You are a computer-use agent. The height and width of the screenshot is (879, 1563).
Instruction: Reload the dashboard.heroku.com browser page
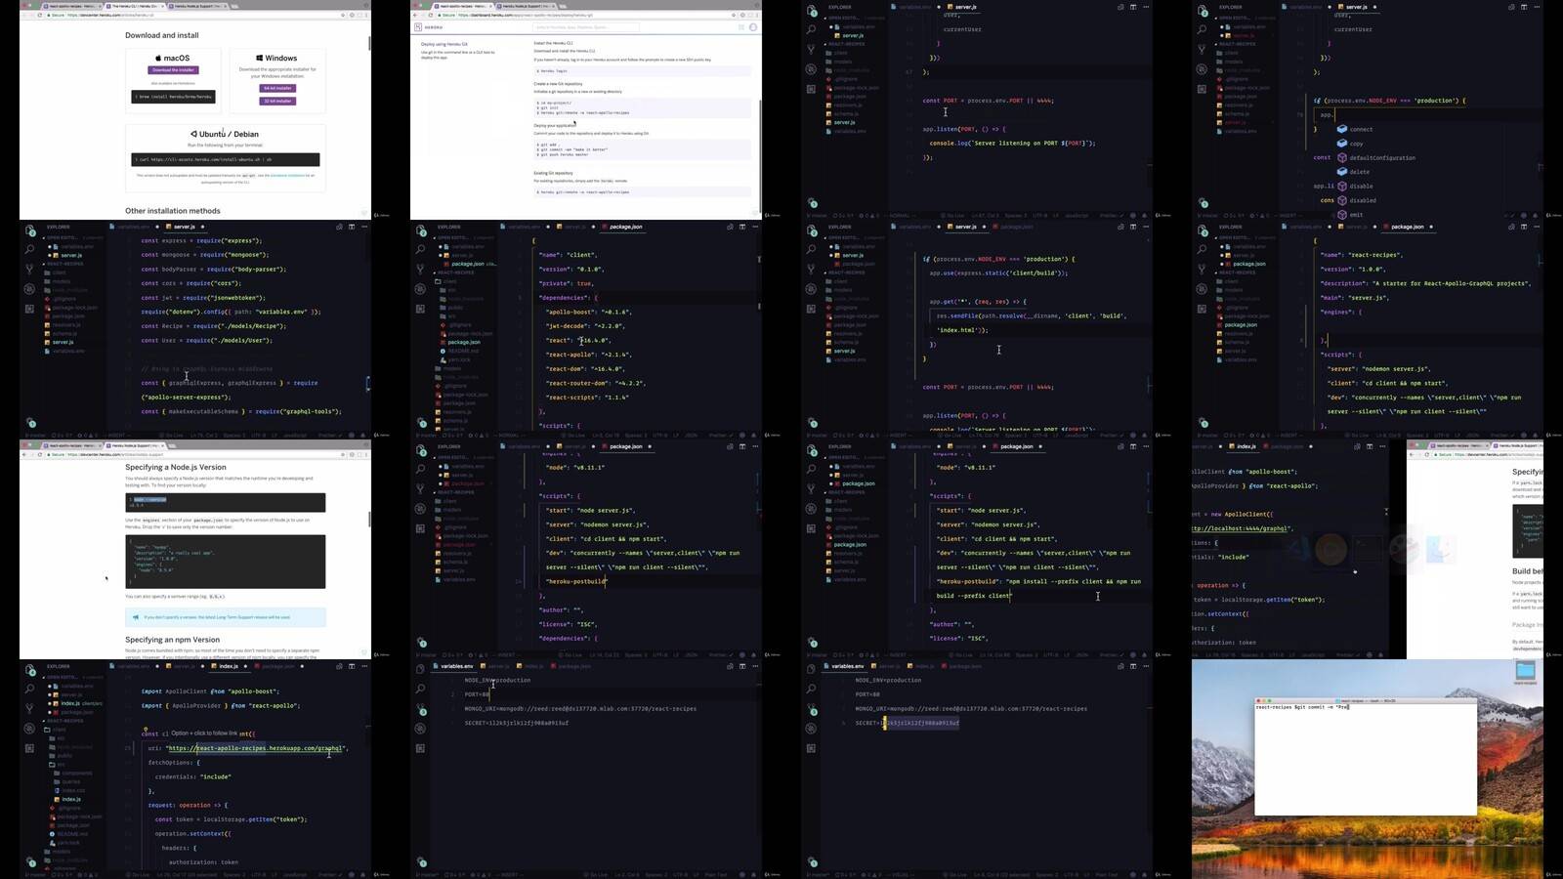click(x=432, y=15)
